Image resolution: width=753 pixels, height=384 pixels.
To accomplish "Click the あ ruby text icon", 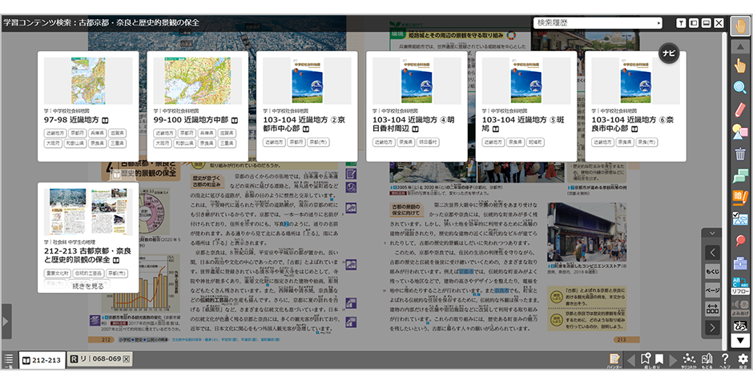I will click(x=740, y=326).
